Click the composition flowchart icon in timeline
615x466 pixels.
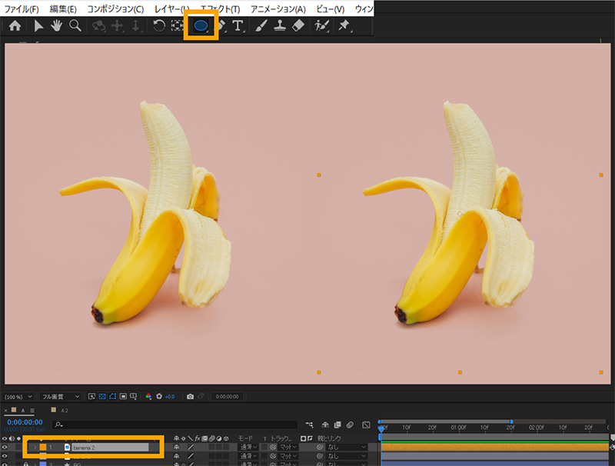[x=310, y=424]
